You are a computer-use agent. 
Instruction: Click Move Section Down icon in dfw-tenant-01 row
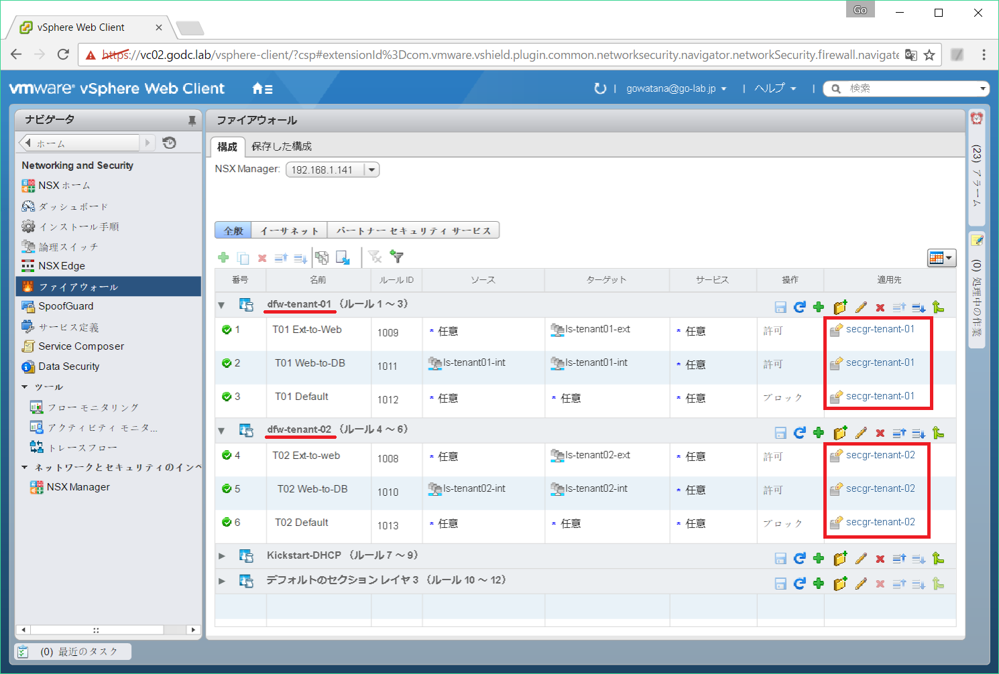click(x=919, y=308)
